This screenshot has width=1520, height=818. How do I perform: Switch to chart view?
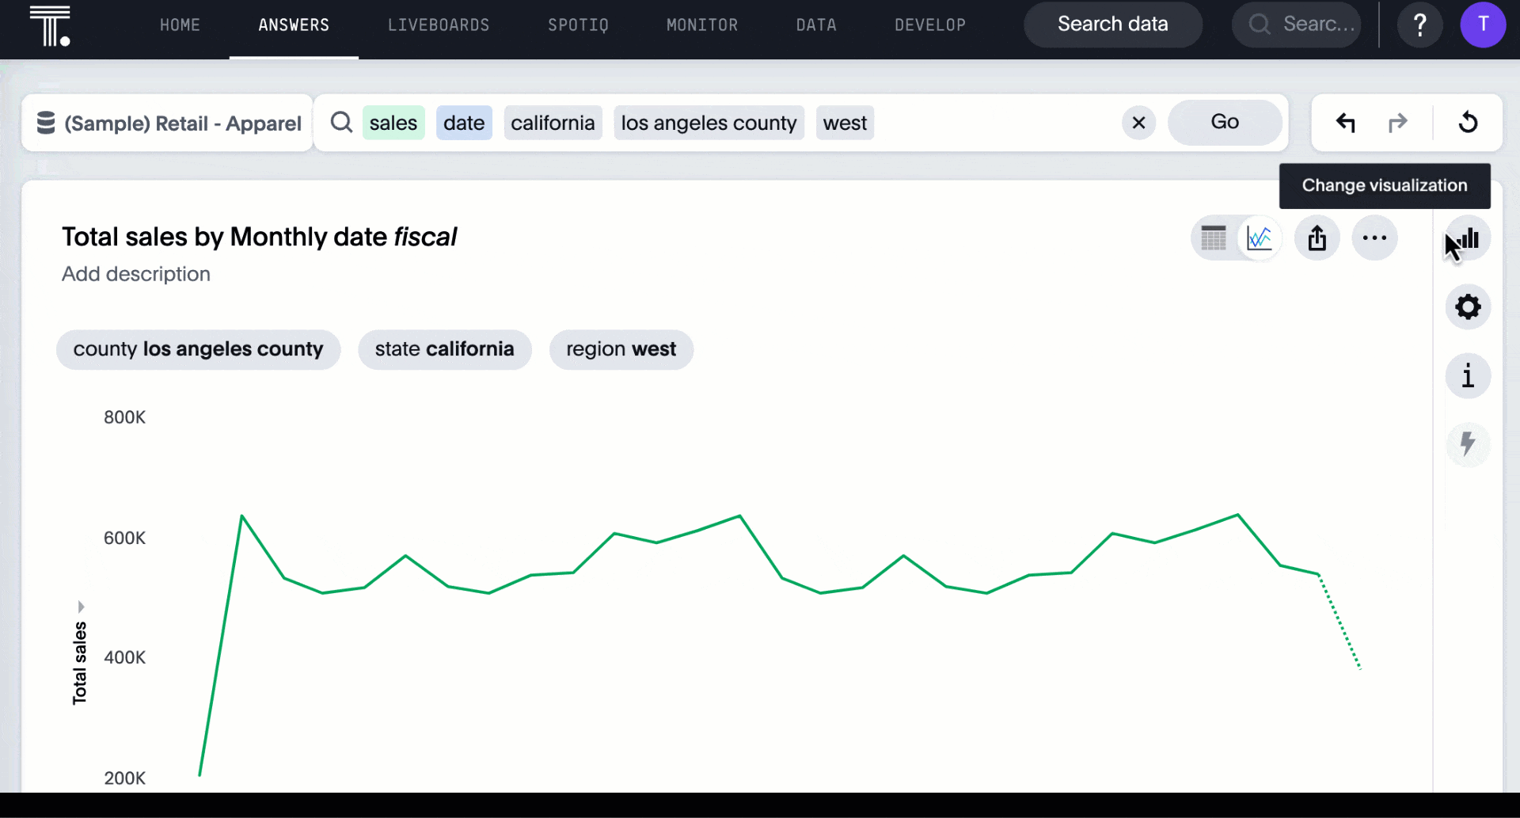(1259, 238)
